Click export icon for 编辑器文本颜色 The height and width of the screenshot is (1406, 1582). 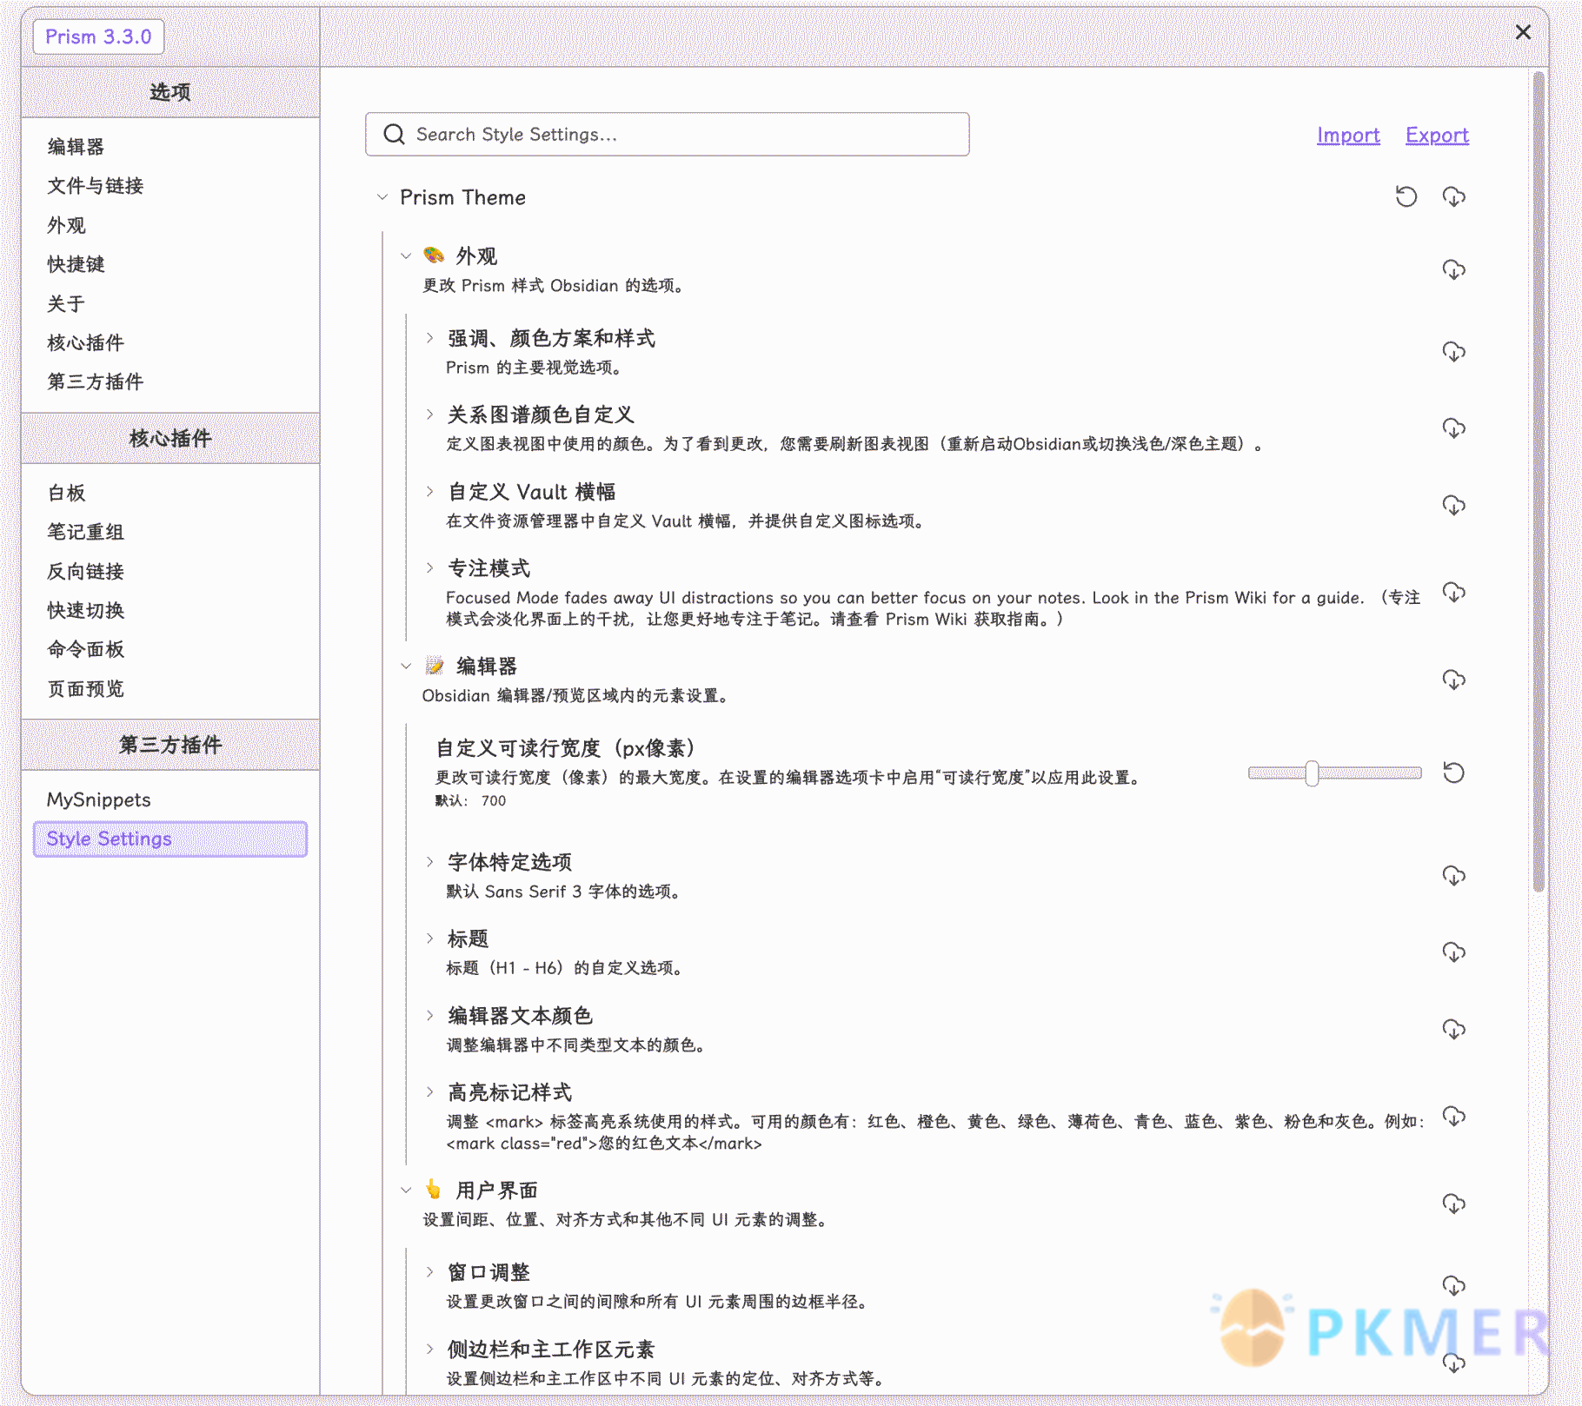pos(1453,1030)
